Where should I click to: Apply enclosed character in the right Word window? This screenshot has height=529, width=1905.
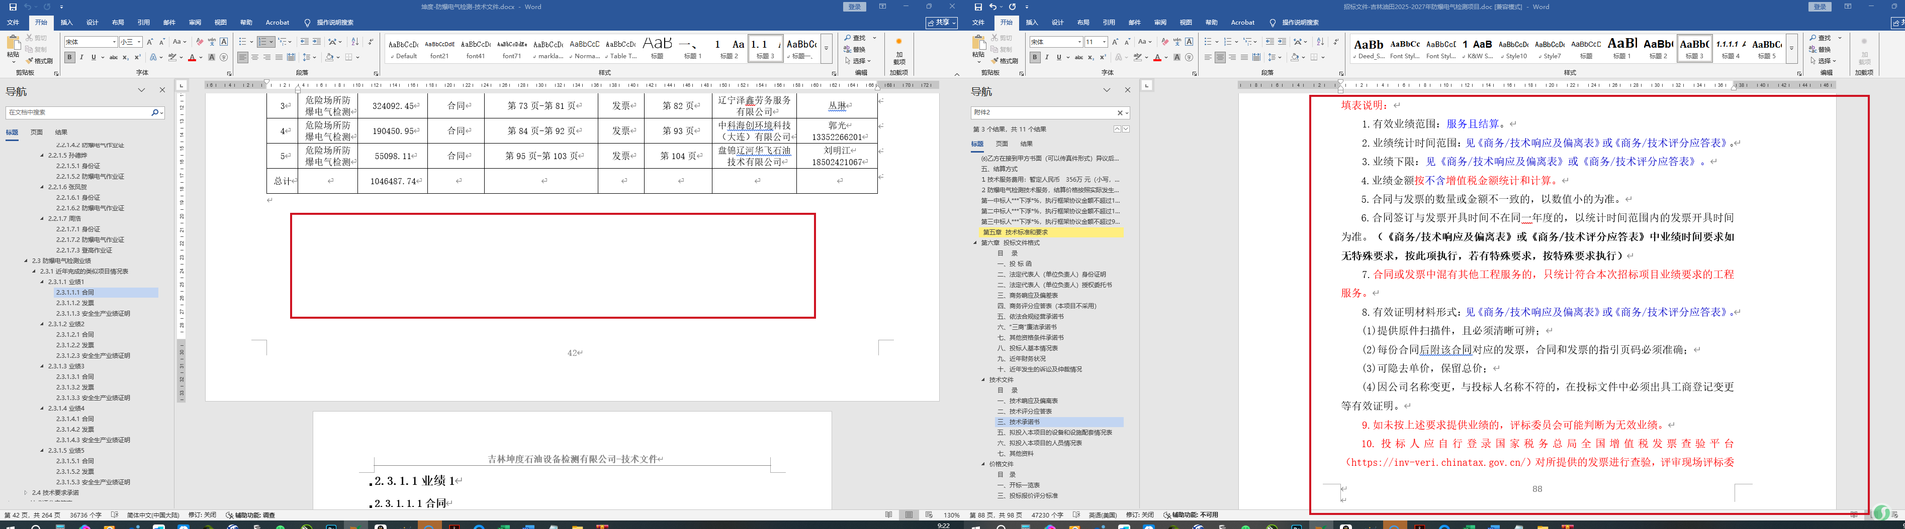pos(1189,57)
